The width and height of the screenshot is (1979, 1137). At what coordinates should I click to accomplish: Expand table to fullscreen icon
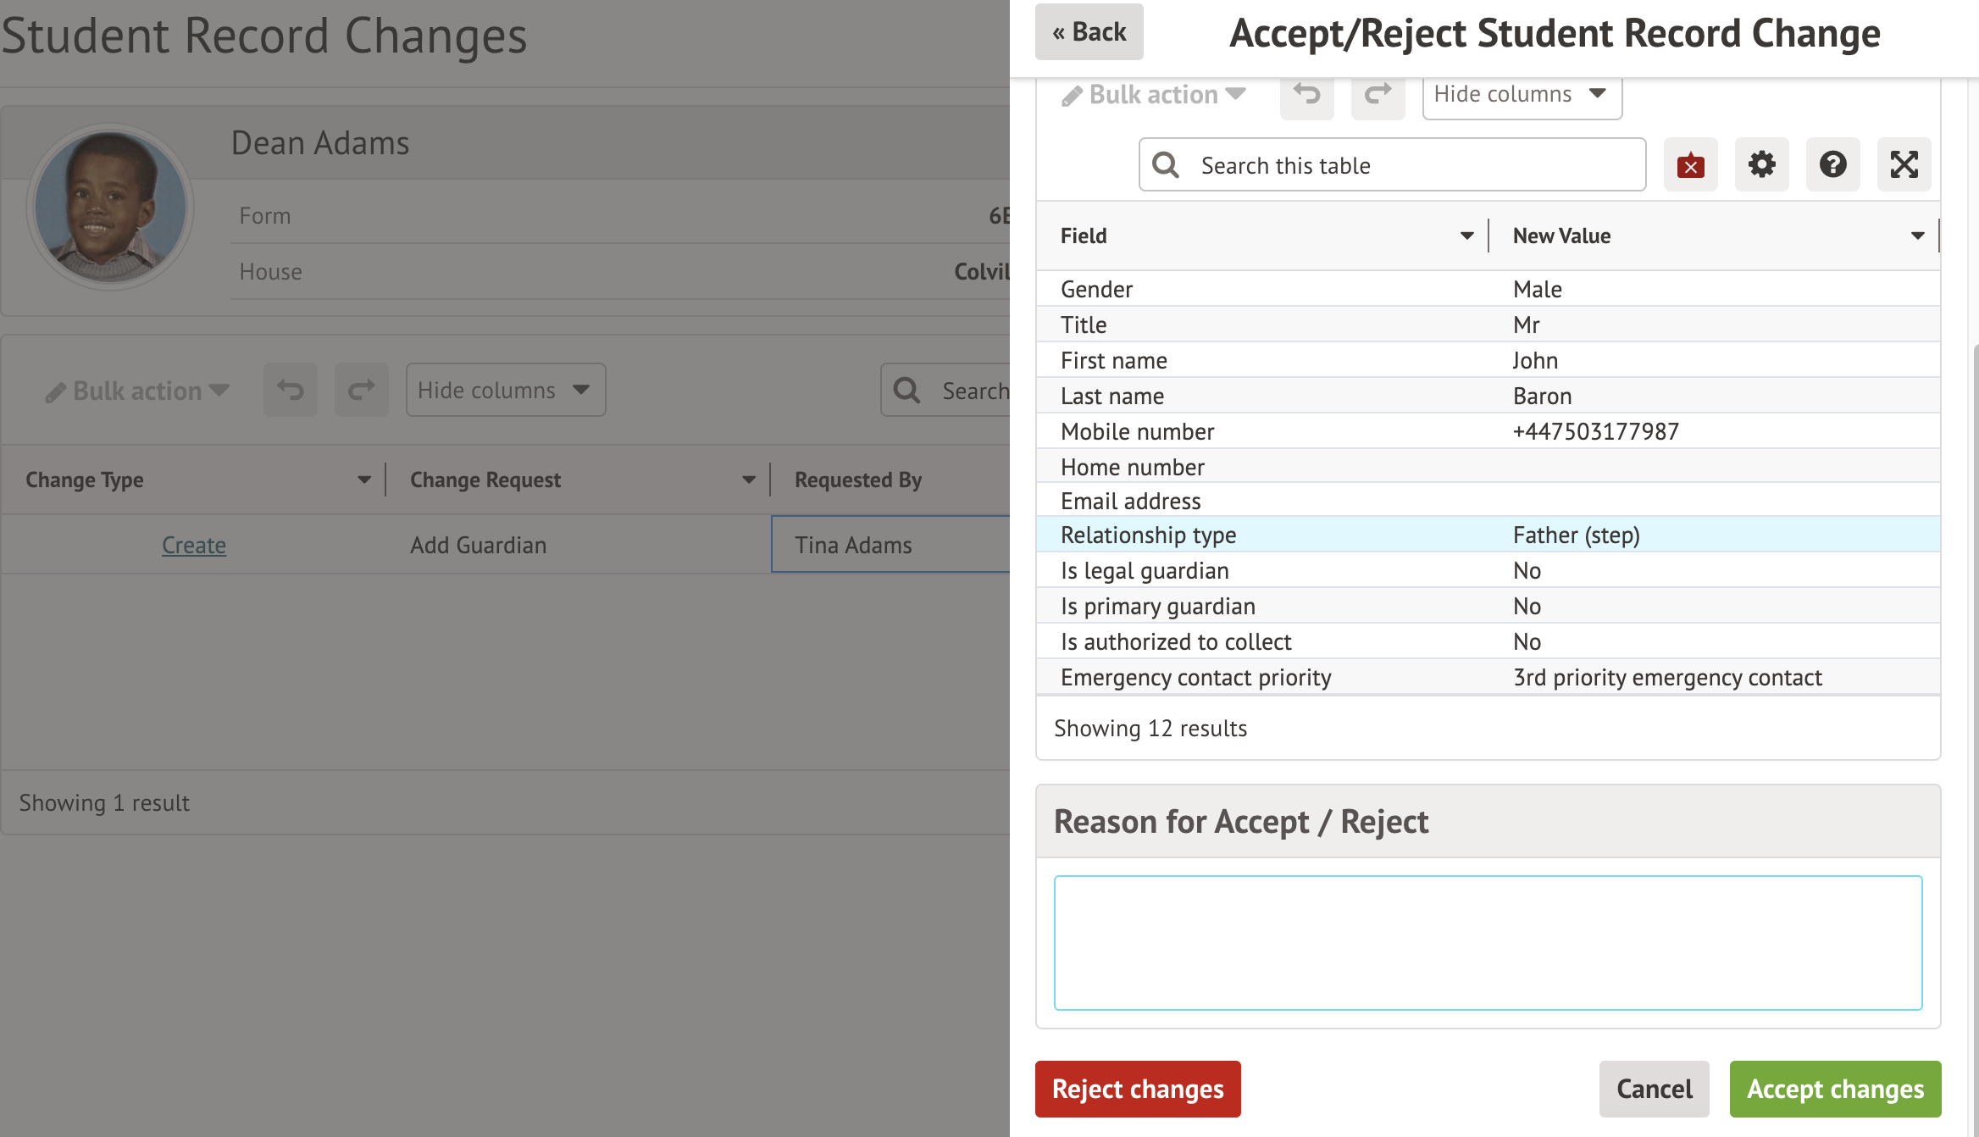(1904, 164)
